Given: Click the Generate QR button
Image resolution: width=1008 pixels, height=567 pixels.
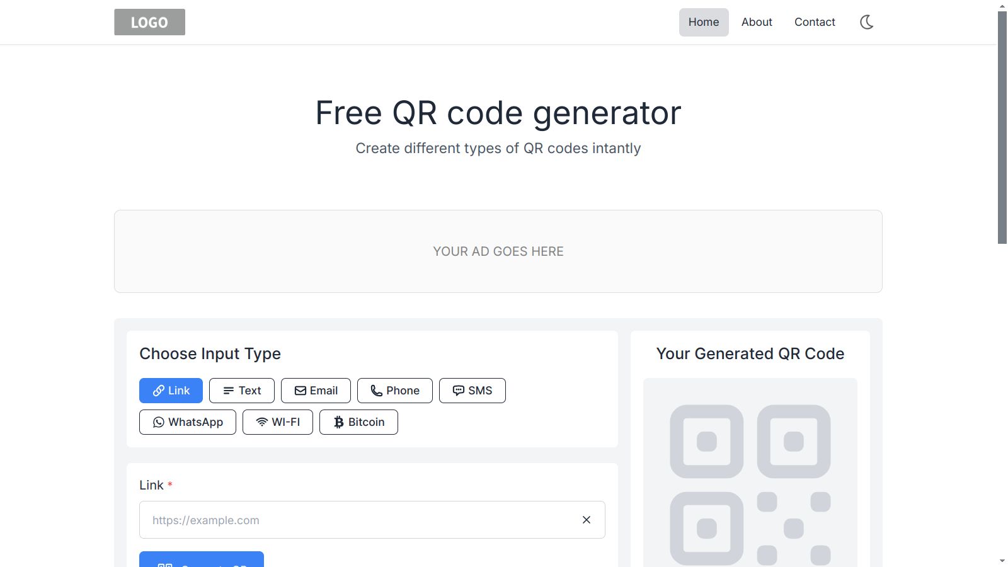Looking at the screenshot, I should coord(202,559).
